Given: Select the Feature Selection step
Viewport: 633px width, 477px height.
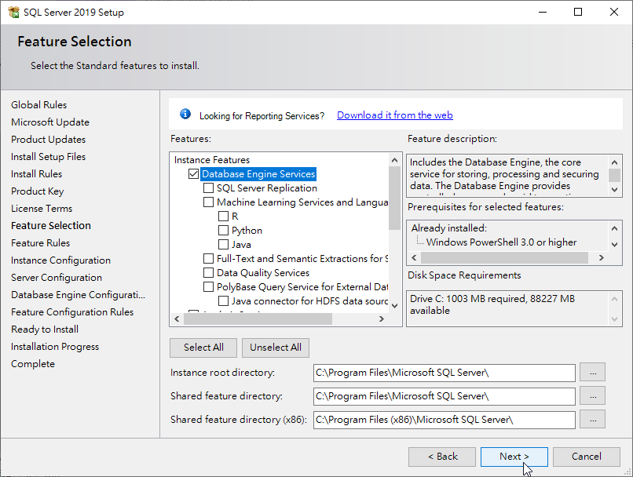Looking at the screenshot, I should point(51,226).
